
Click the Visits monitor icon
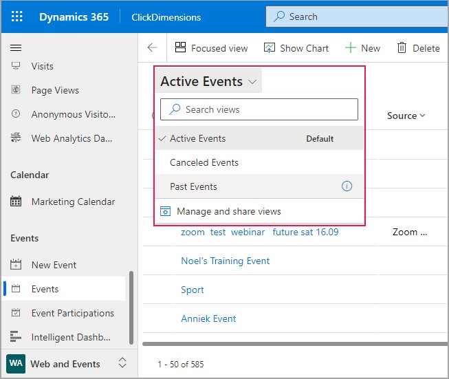[16, 65]
